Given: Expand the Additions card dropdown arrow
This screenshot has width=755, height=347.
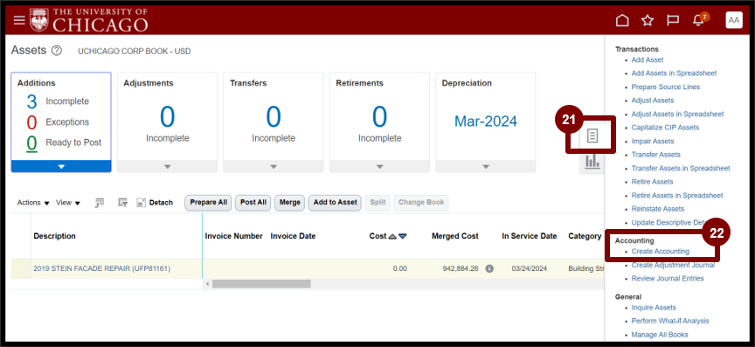Looking at the screenshot, I should 61,166.
